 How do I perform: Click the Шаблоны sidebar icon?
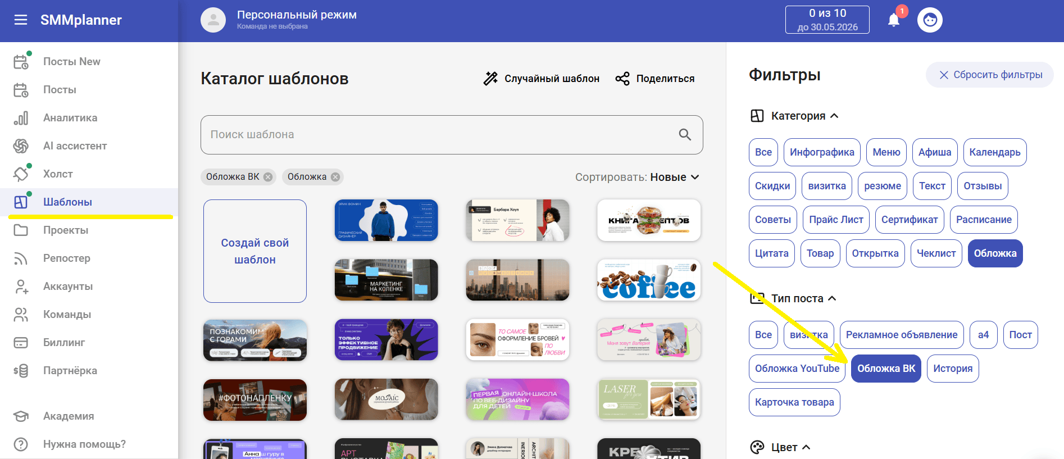[x=21, y=202]
